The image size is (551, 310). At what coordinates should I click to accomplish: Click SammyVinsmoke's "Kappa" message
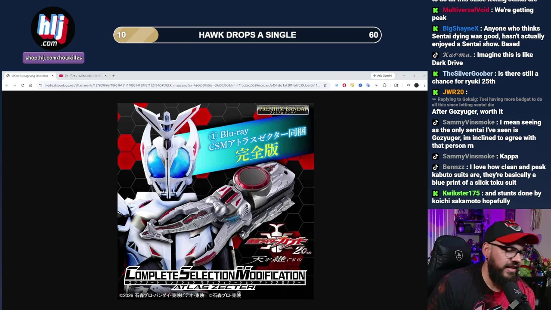[x=509, y=156]
